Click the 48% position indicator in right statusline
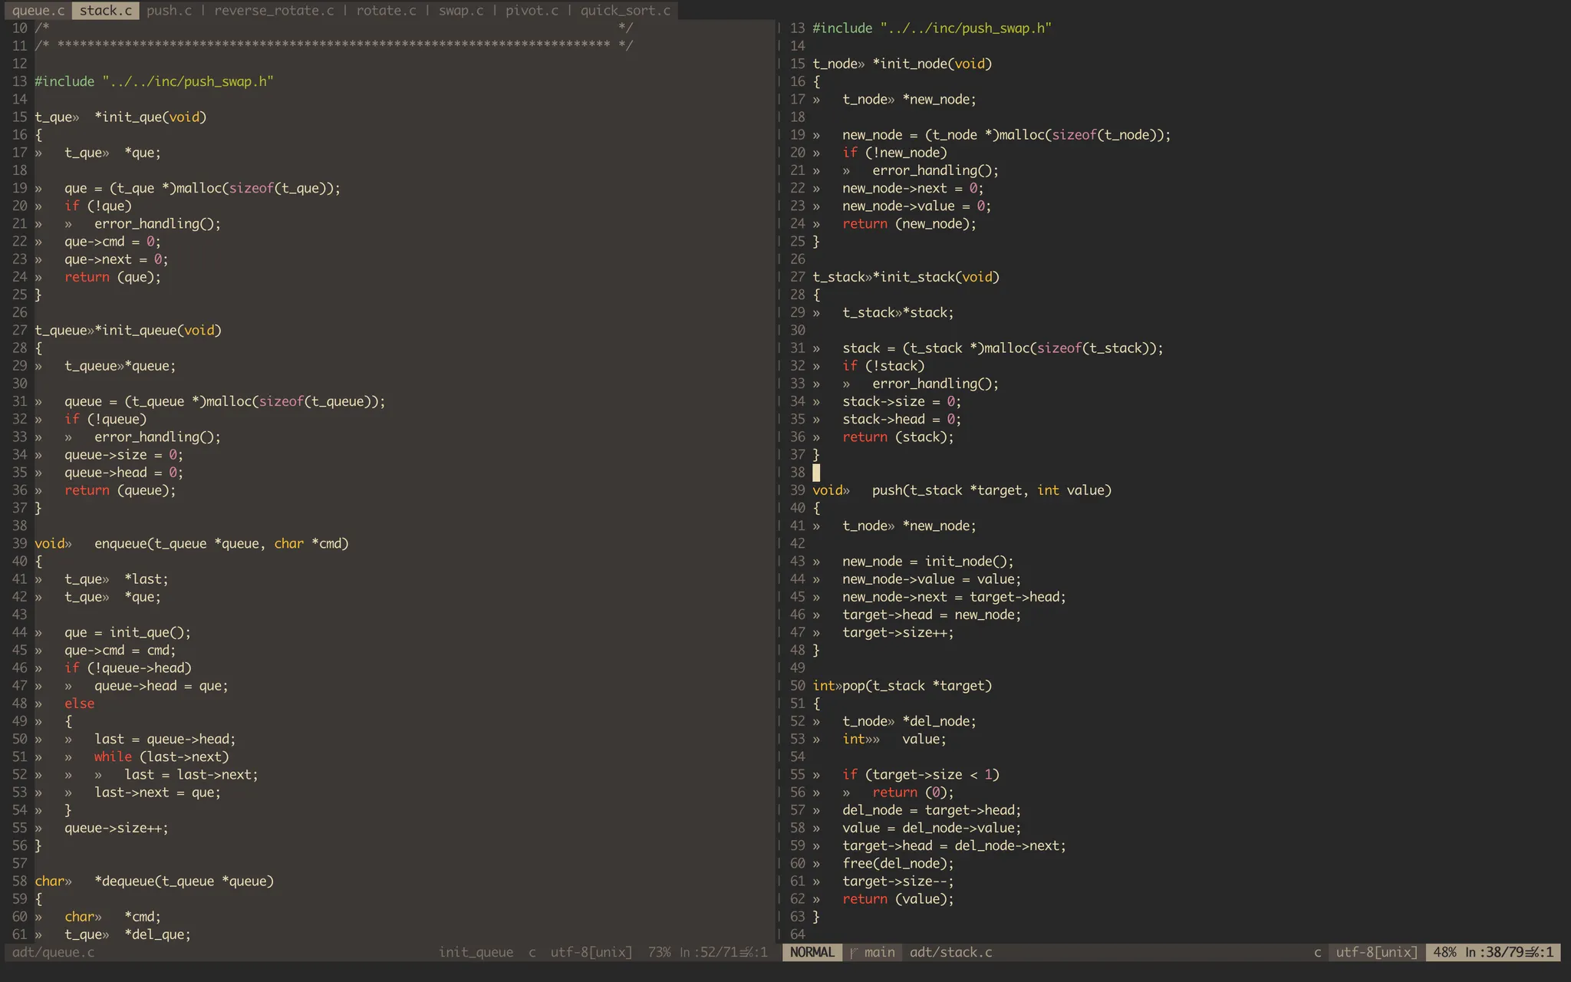This screenshot has width=1571, height=982. 1444,952
